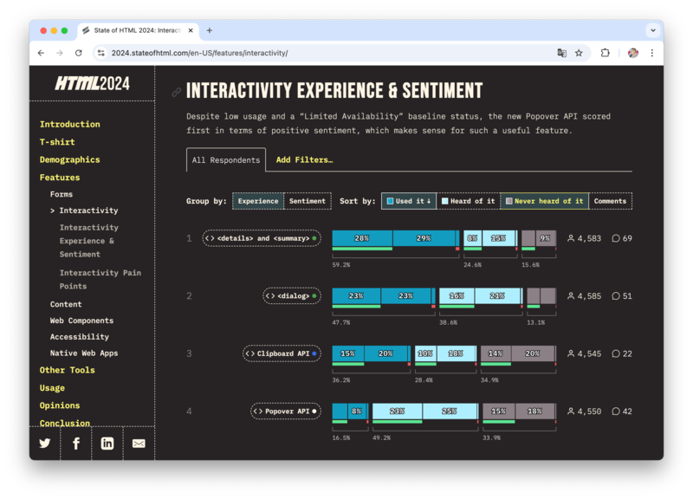The image size is (693, 499).
Task: Click respondents count 4,550
Action: (x=584, y=411)
